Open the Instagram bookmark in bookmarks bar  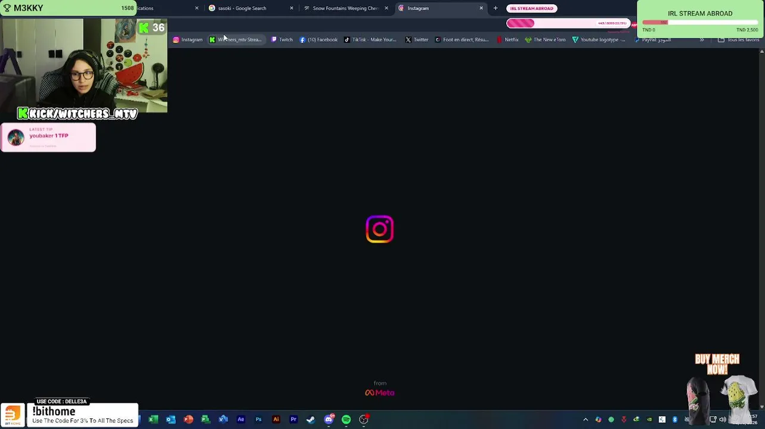[x=188, y=40]
